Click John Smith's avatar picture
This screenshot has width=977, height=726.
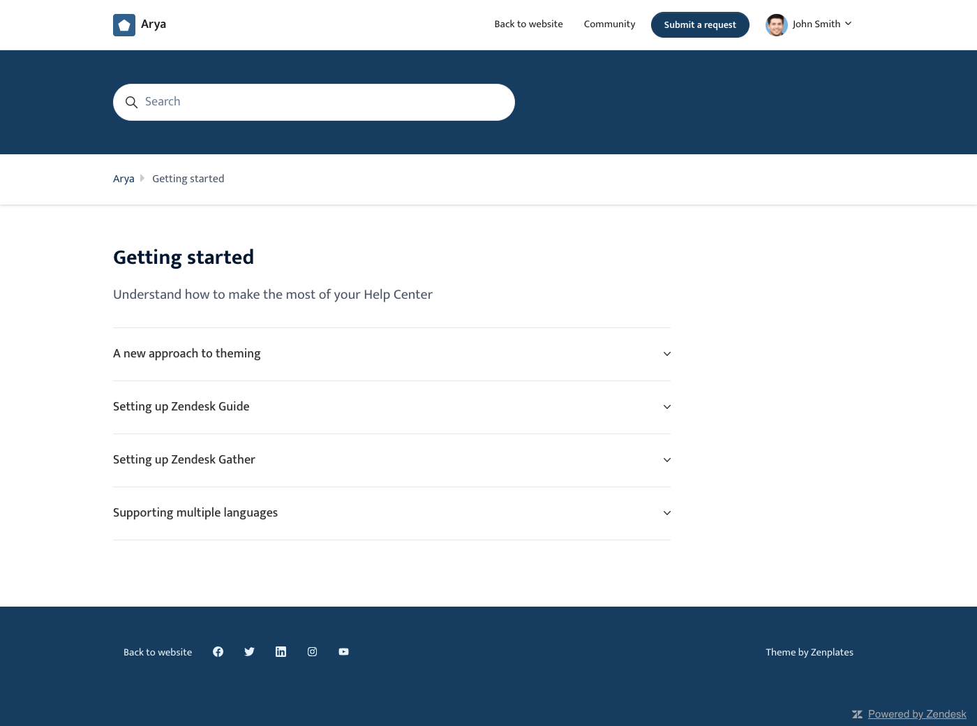[776, 25]
